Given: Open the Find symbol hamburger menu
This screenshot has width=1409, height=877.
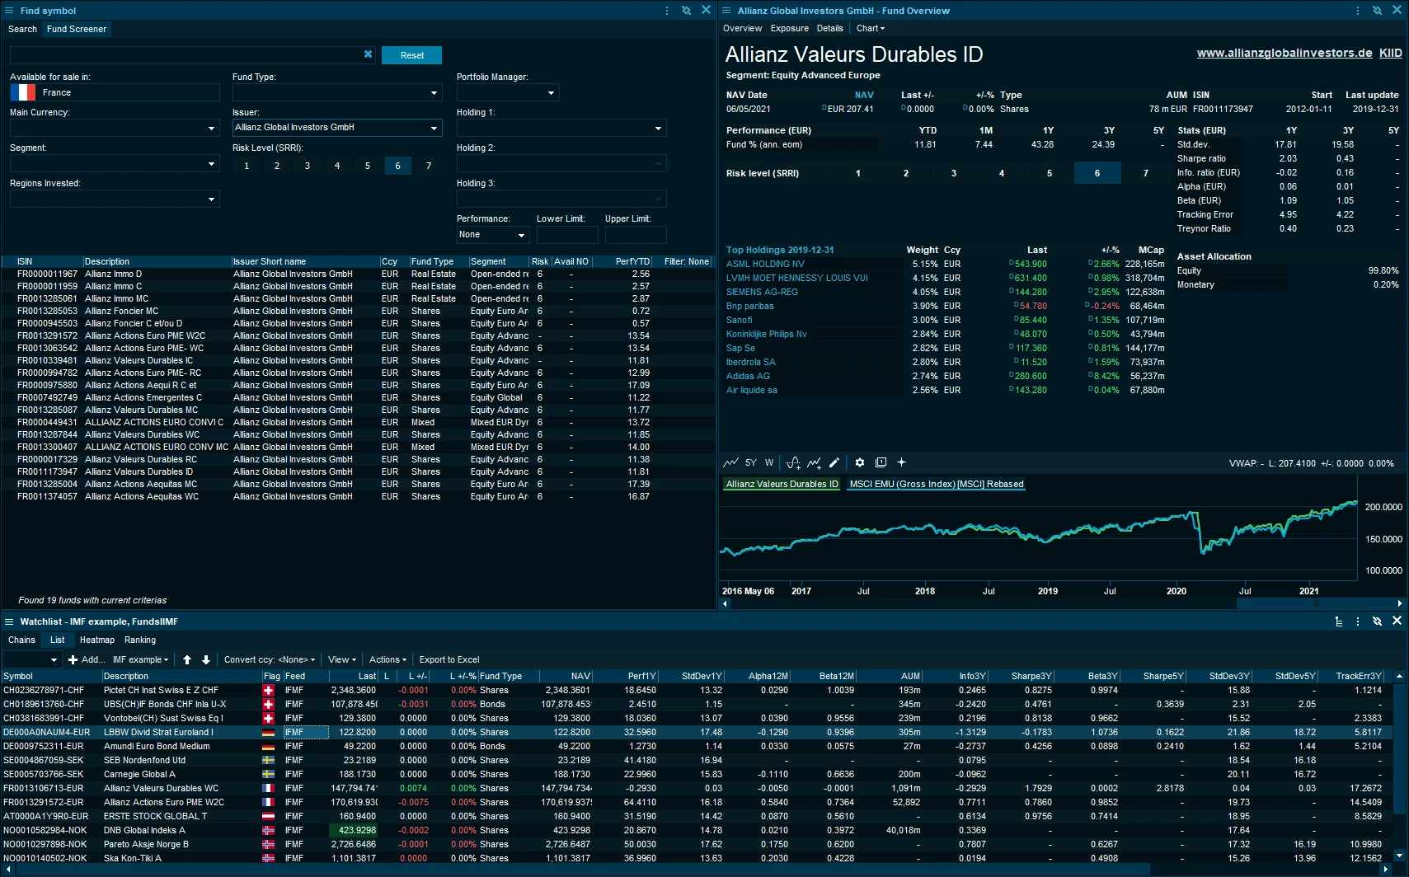Looking at the screenshot, I should [9, 11].
